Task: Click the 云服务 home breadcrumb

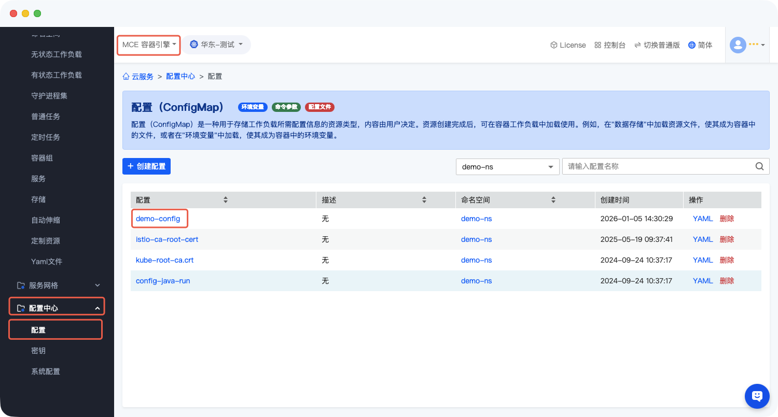Action: tap(138, 76)
